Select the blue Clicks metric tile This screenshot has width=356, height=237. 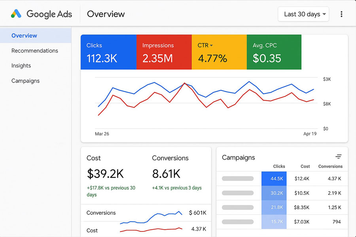[x=108, y=52]
